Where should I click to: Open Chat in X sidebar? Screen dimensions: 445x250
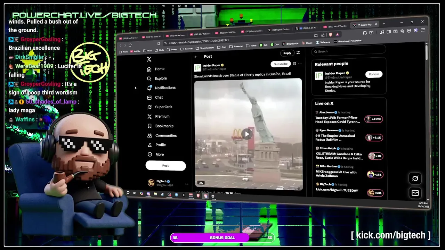pyautogui.click(x=155, y=98)
